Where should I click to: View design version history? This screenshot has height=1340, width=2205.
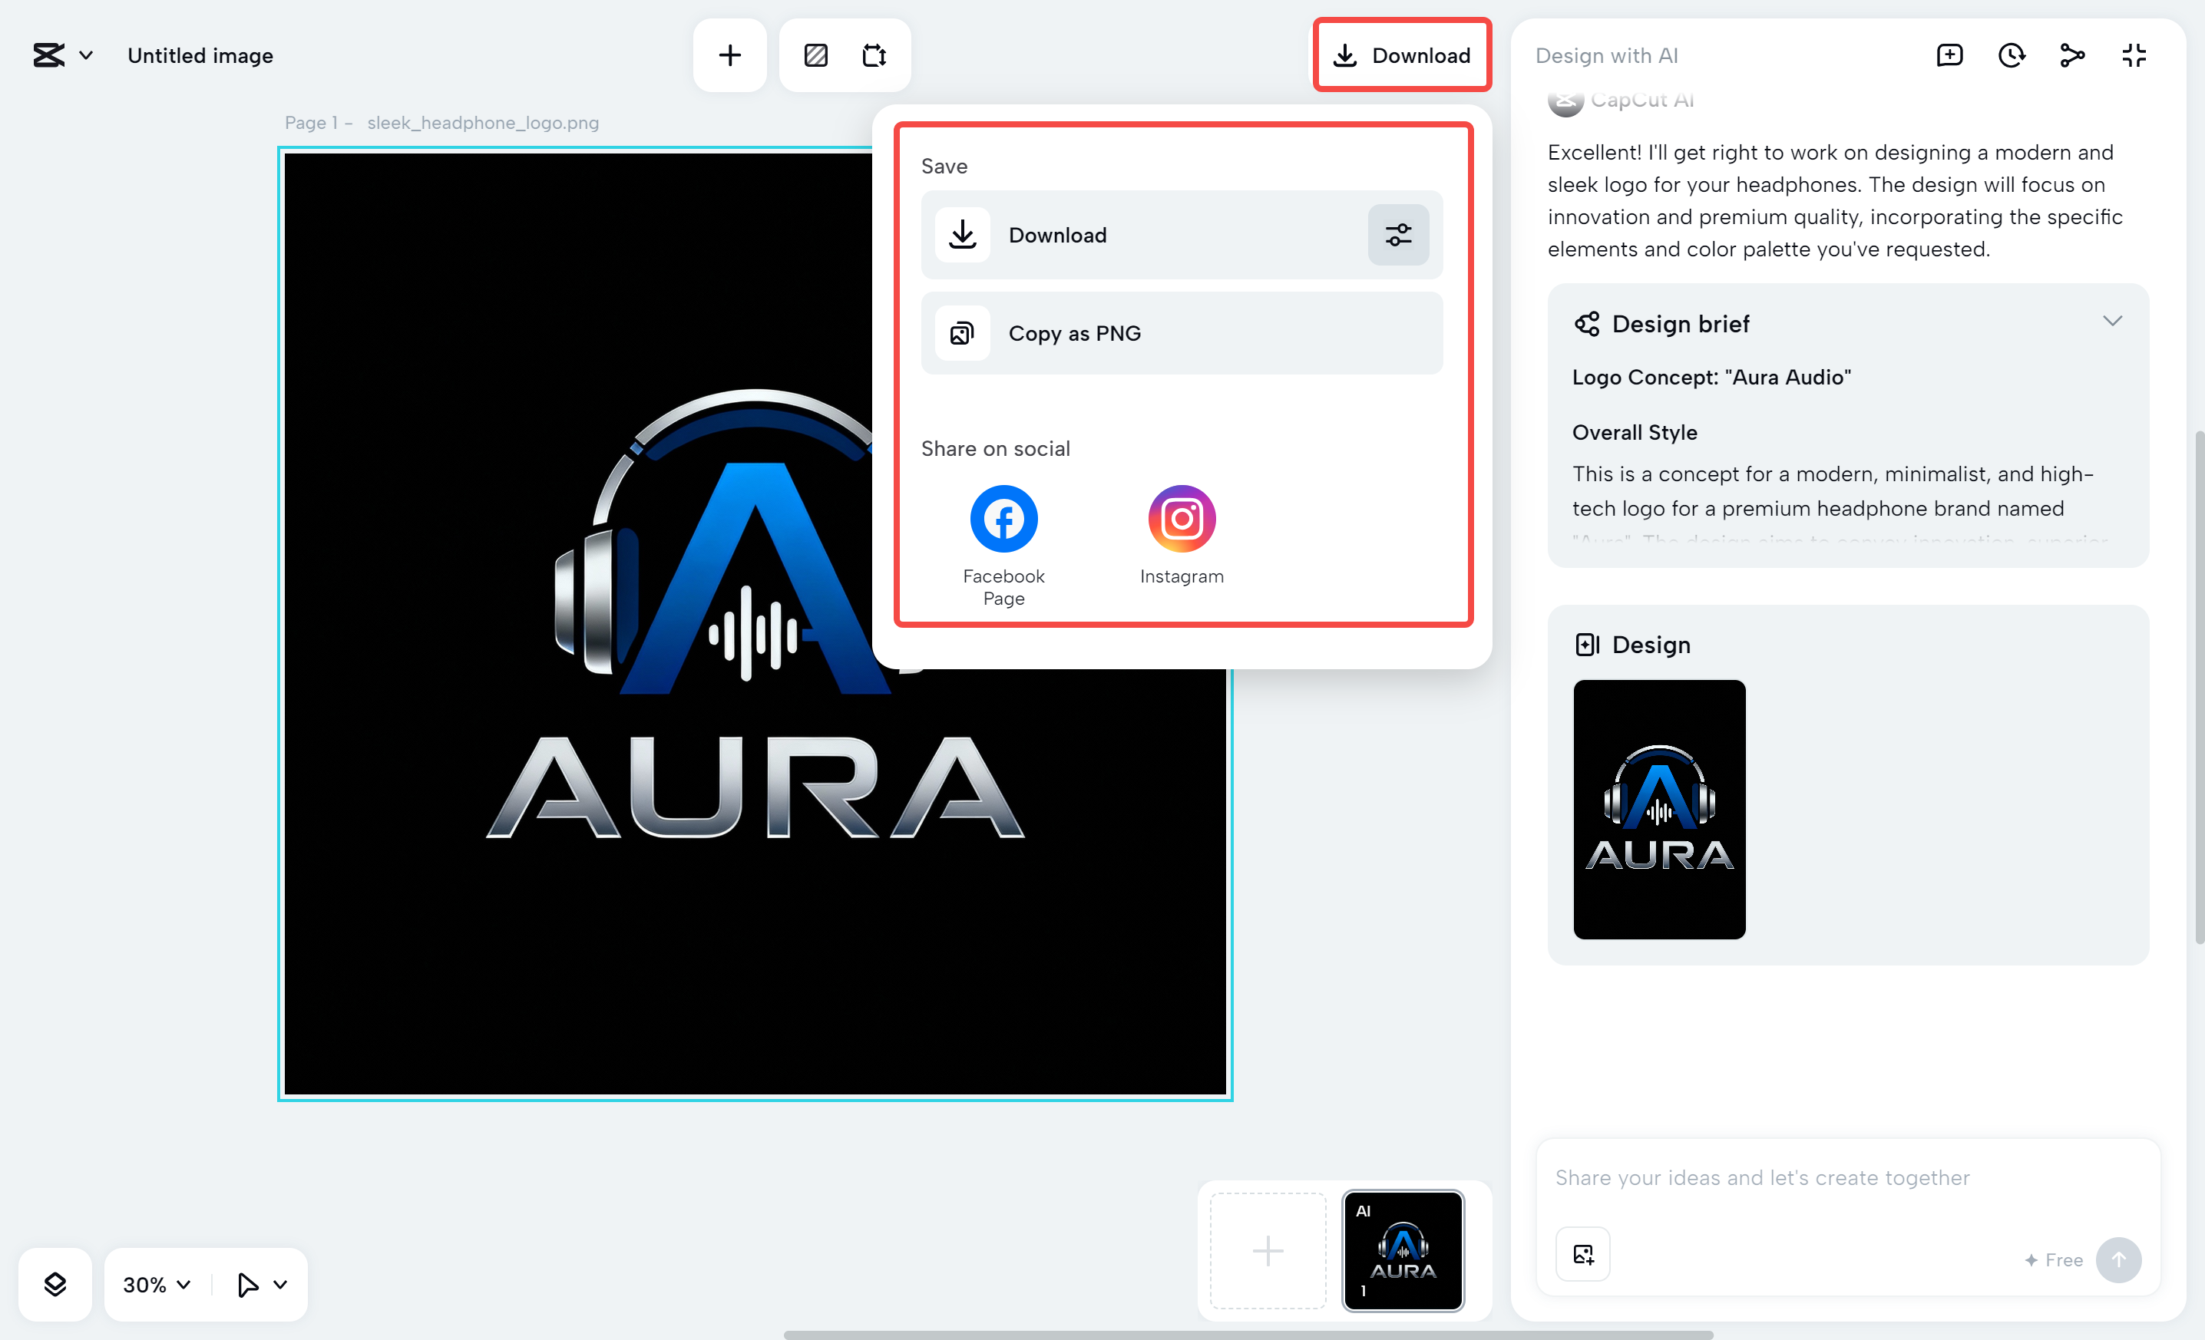pyautogui.click(x=2012, y=54)
